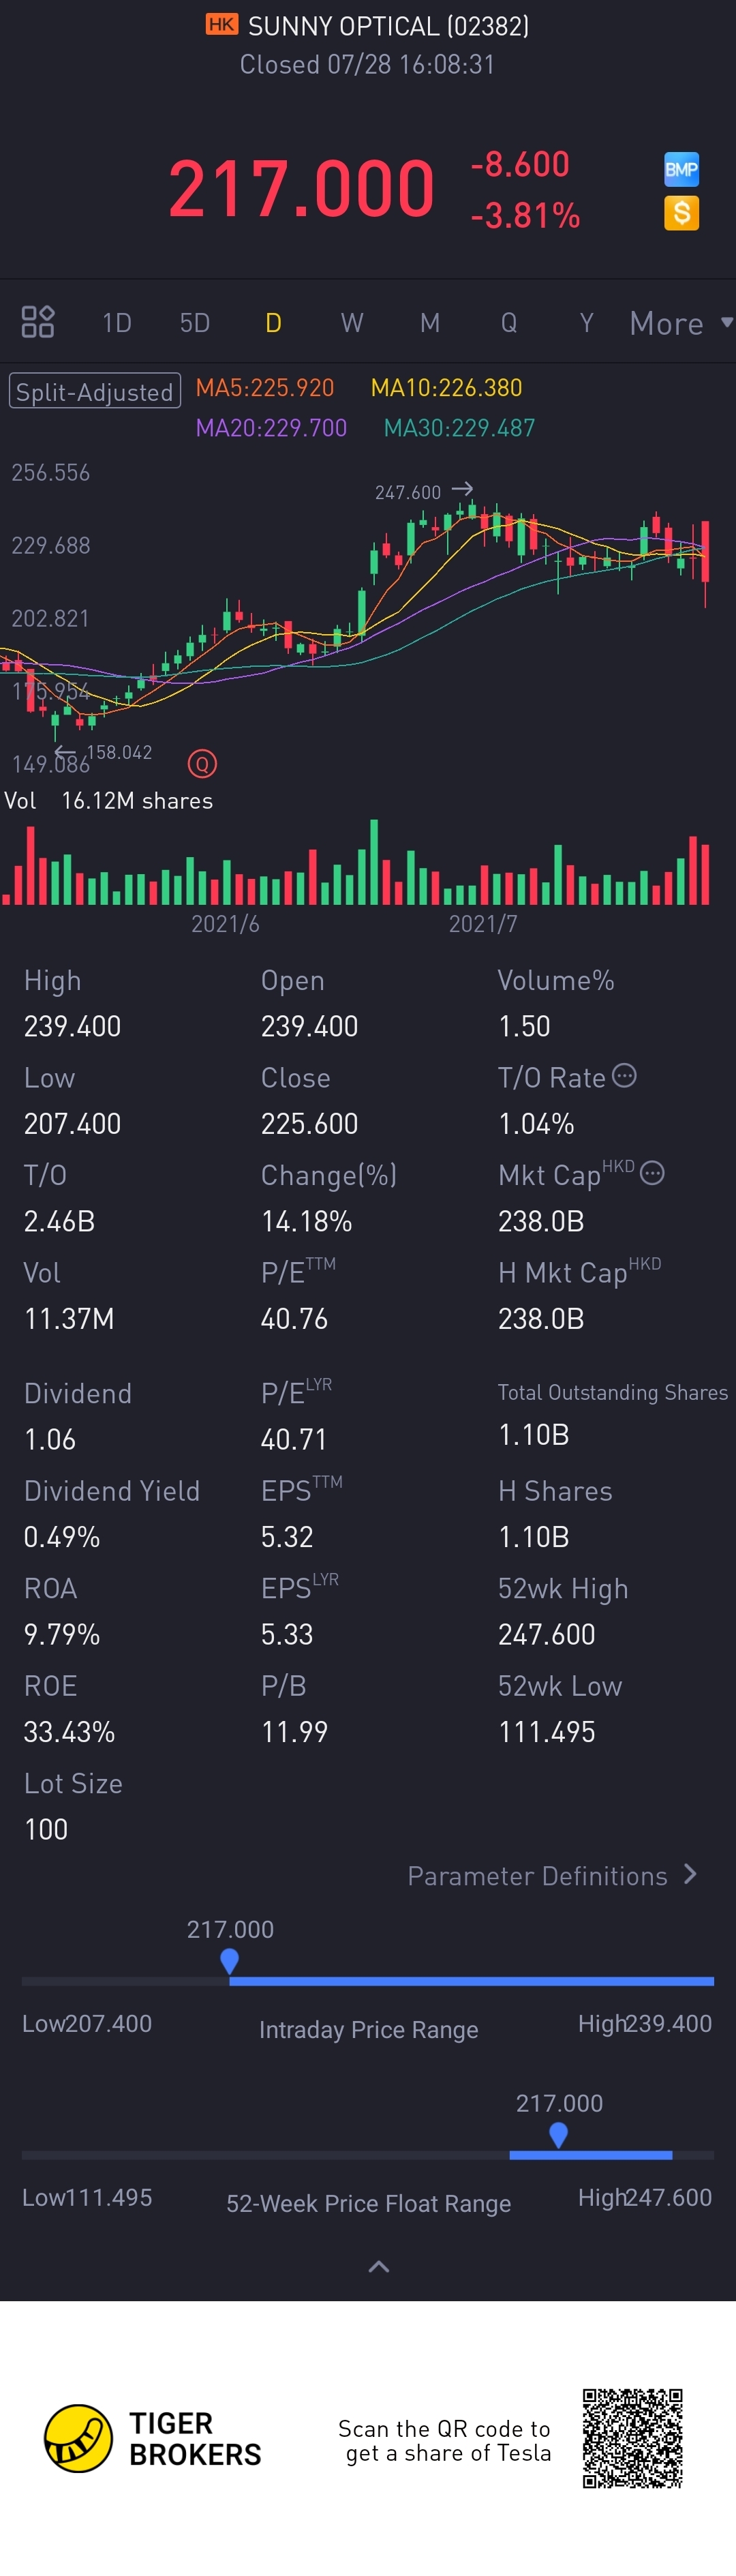Tap the yellow dollar sign icon
This screenshot has width=736, height=2576.
681,213
